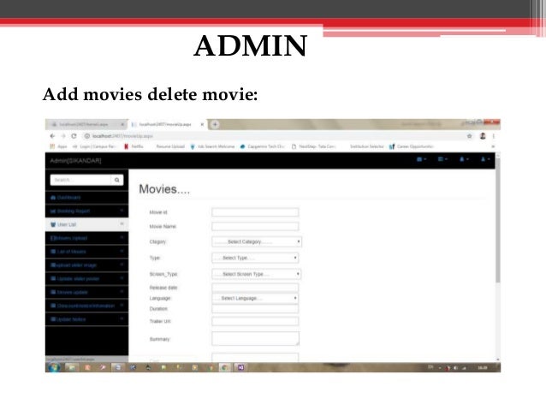Open the user account dropdown in the navbar
This screenshot has height=410, width=546.
(485, 159)
